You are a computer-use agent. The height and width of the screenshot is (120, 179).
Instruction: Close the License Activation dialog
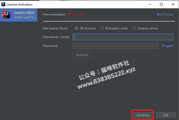click(x=173, y=4)
